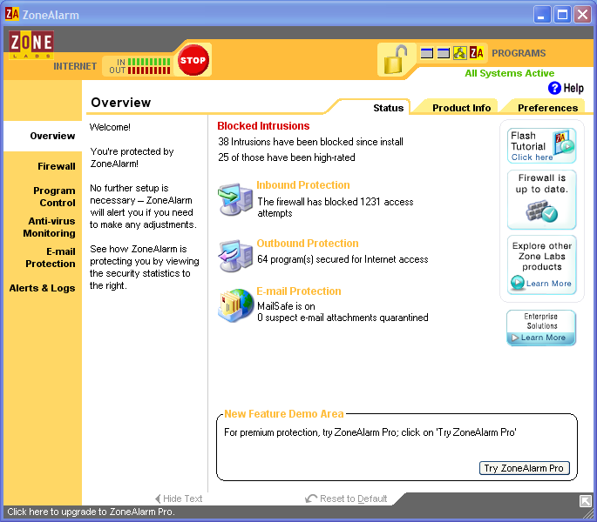Screen dimensions: 597x522
Task: Click the Hide Text arrow
Action: pos(158,499)
